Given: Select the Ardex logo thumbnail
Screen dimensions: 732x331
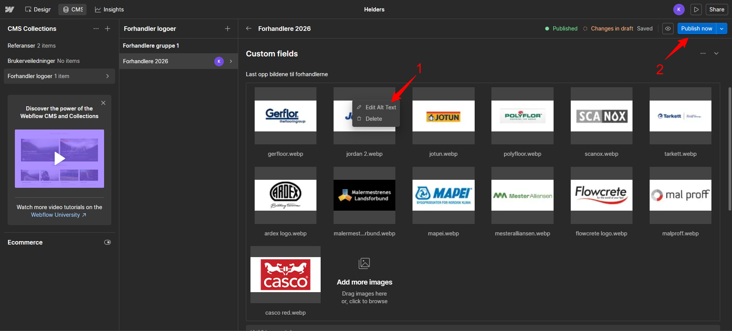Looking at the screenshot, I should (286, 195).
